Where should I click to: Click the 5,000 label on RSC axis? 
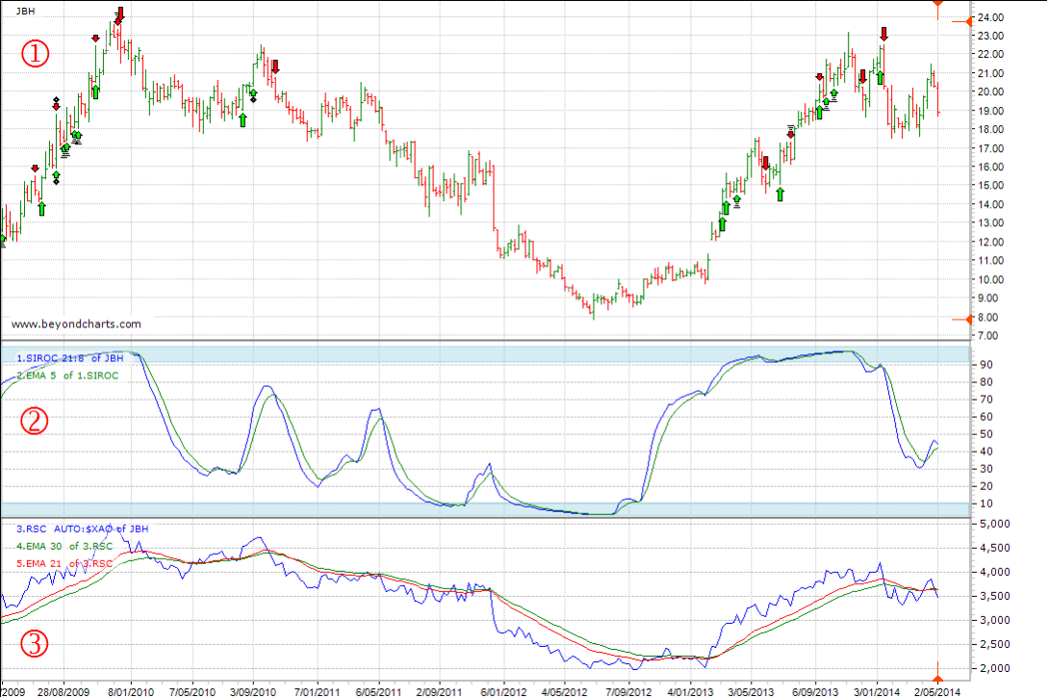995,524
